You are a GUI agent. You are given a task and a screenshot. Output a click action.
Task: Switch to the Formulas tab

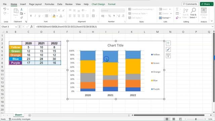[49, 4]
